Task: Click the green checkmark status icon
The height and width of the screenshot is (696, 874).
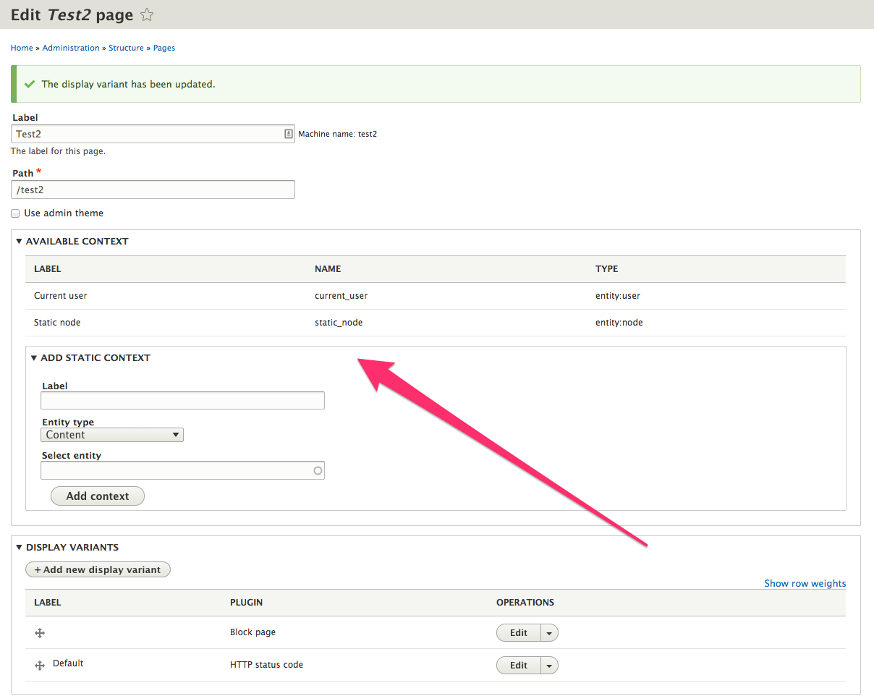Action: (x=30, y=84)
